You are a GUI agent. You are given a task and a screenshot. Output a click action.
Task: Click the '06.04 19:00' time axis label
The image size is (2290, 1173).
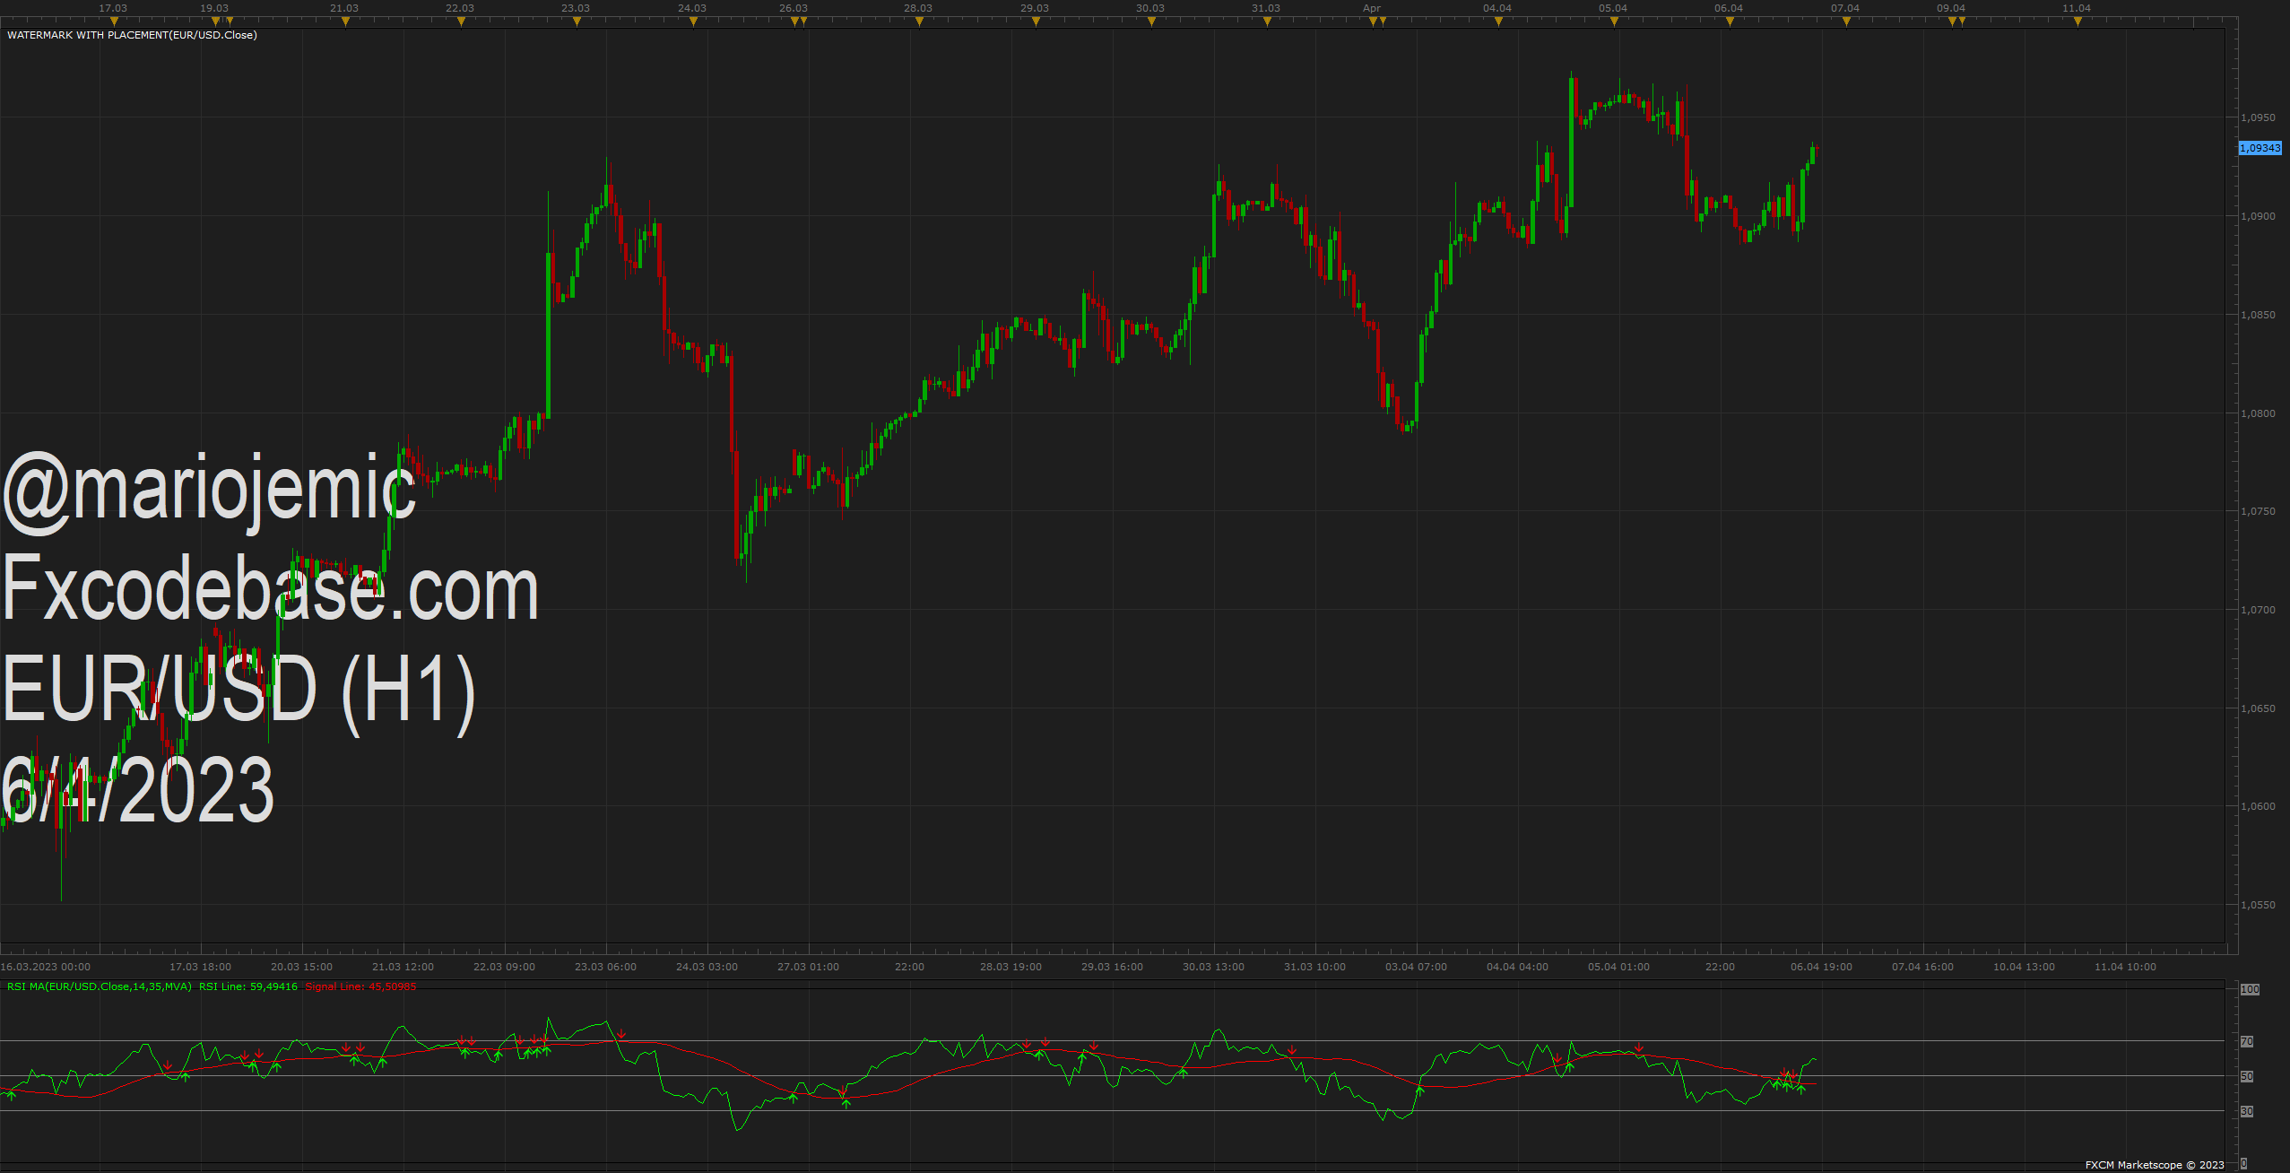point(1822,967)
